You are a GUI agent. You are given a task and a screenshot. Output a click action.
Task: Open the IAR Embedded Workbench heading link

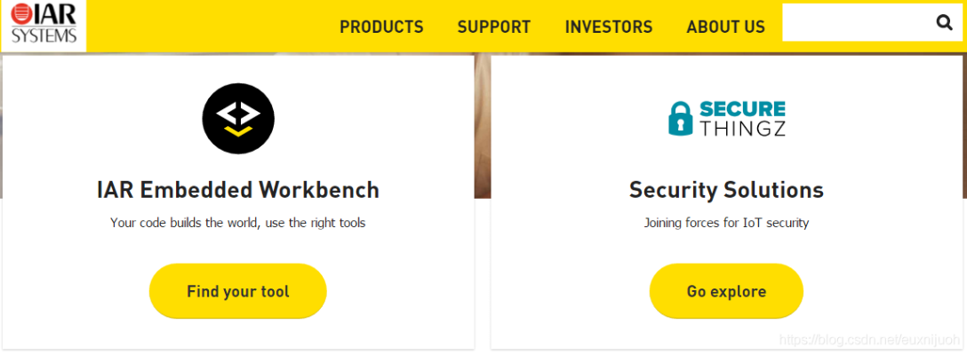tap(238, 190)
